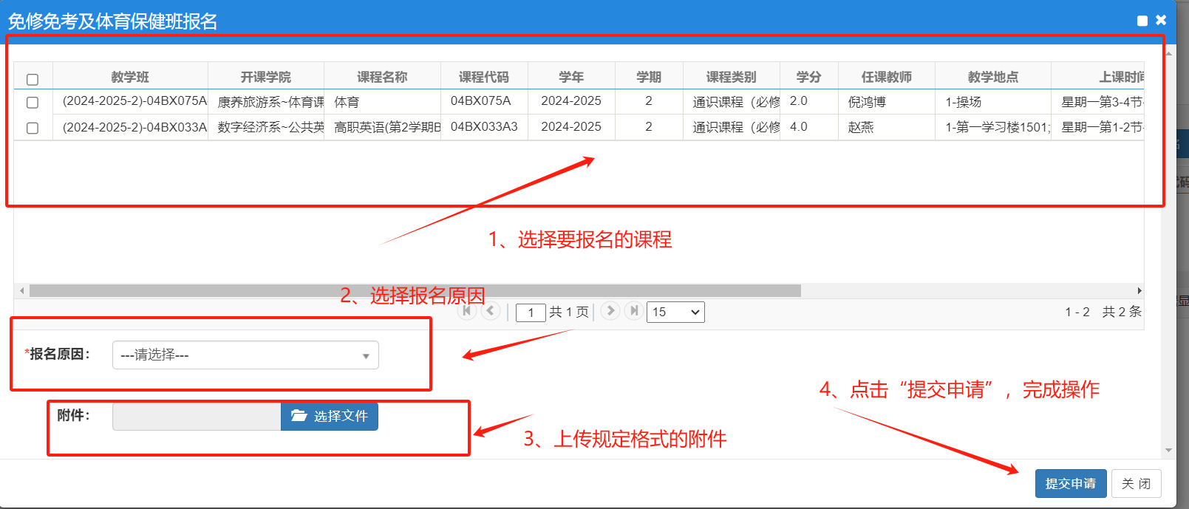Close dialog with the X icon
The height and width of the screenshot is (509, 1189).
[1161, 20]
